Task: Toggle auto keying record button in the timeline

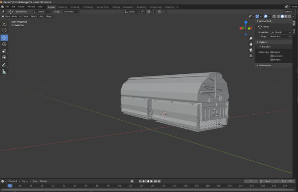Action: (132, 181)
